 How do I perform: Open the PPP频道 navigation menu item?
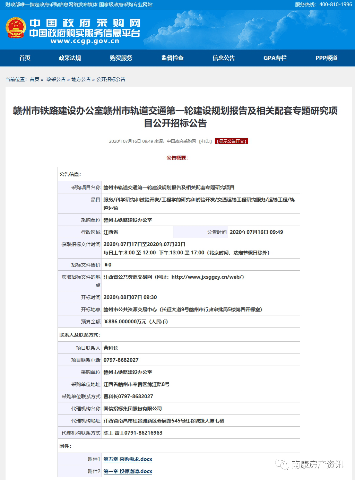click(326, 58)
